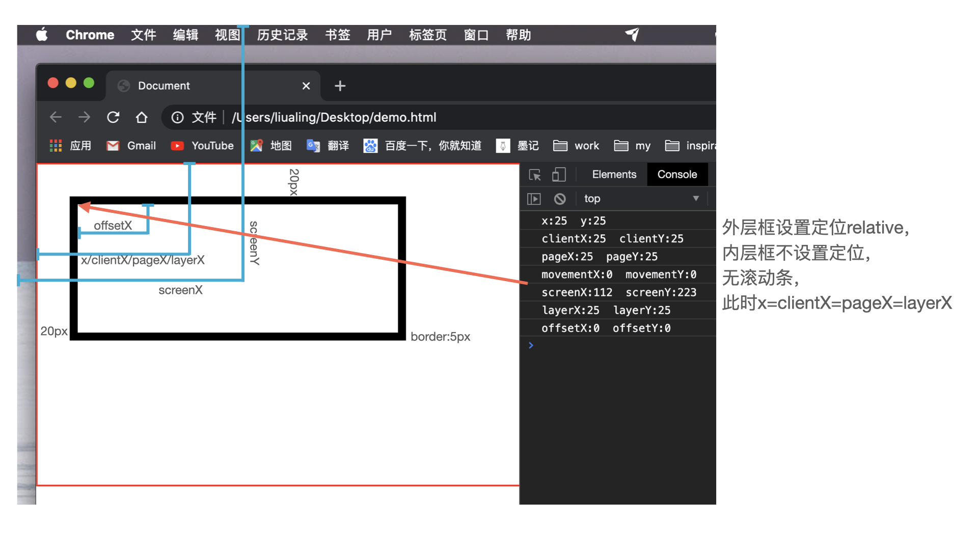Click the paper plane icon in menu bar
Viewport: 978px width, 550px height.
[x=632, y=35]
